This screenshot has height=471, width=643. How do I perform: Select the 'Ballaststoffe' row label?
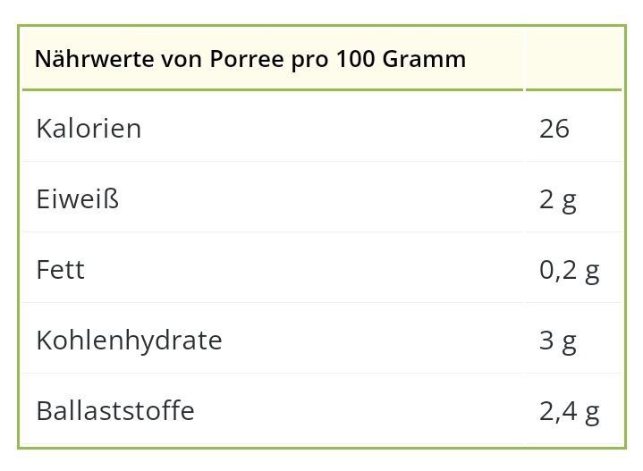115,411
